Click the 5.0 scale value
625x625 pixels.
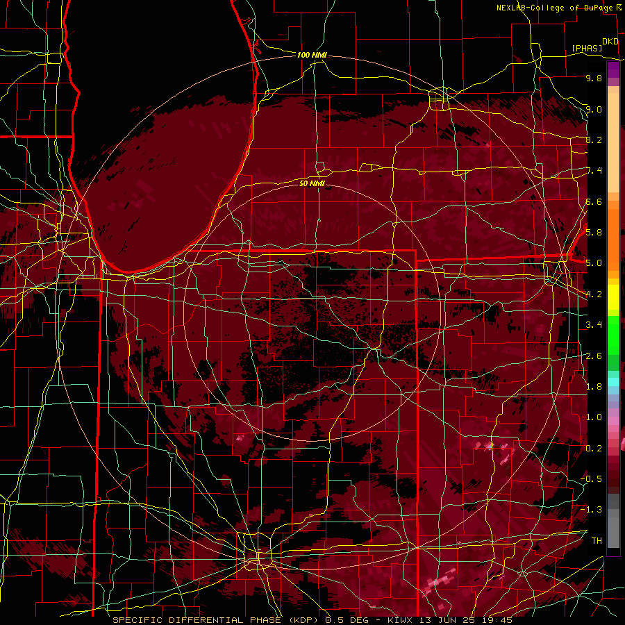[x=594, y=263]
